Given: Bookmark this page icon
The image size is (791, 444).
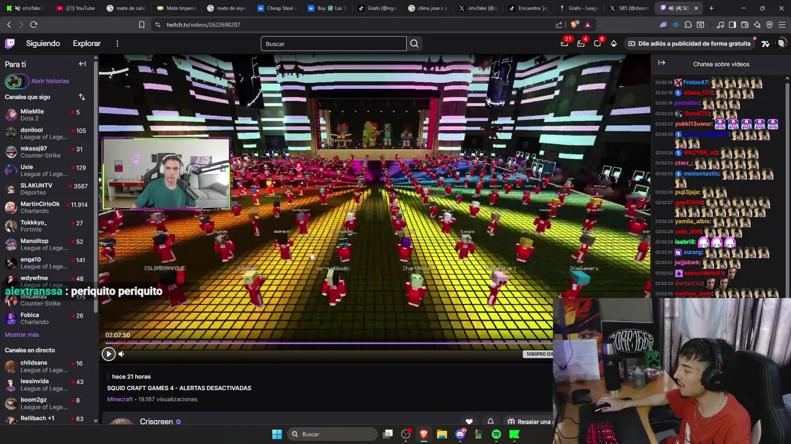Looking at the screenshot, I should (142, 25).
